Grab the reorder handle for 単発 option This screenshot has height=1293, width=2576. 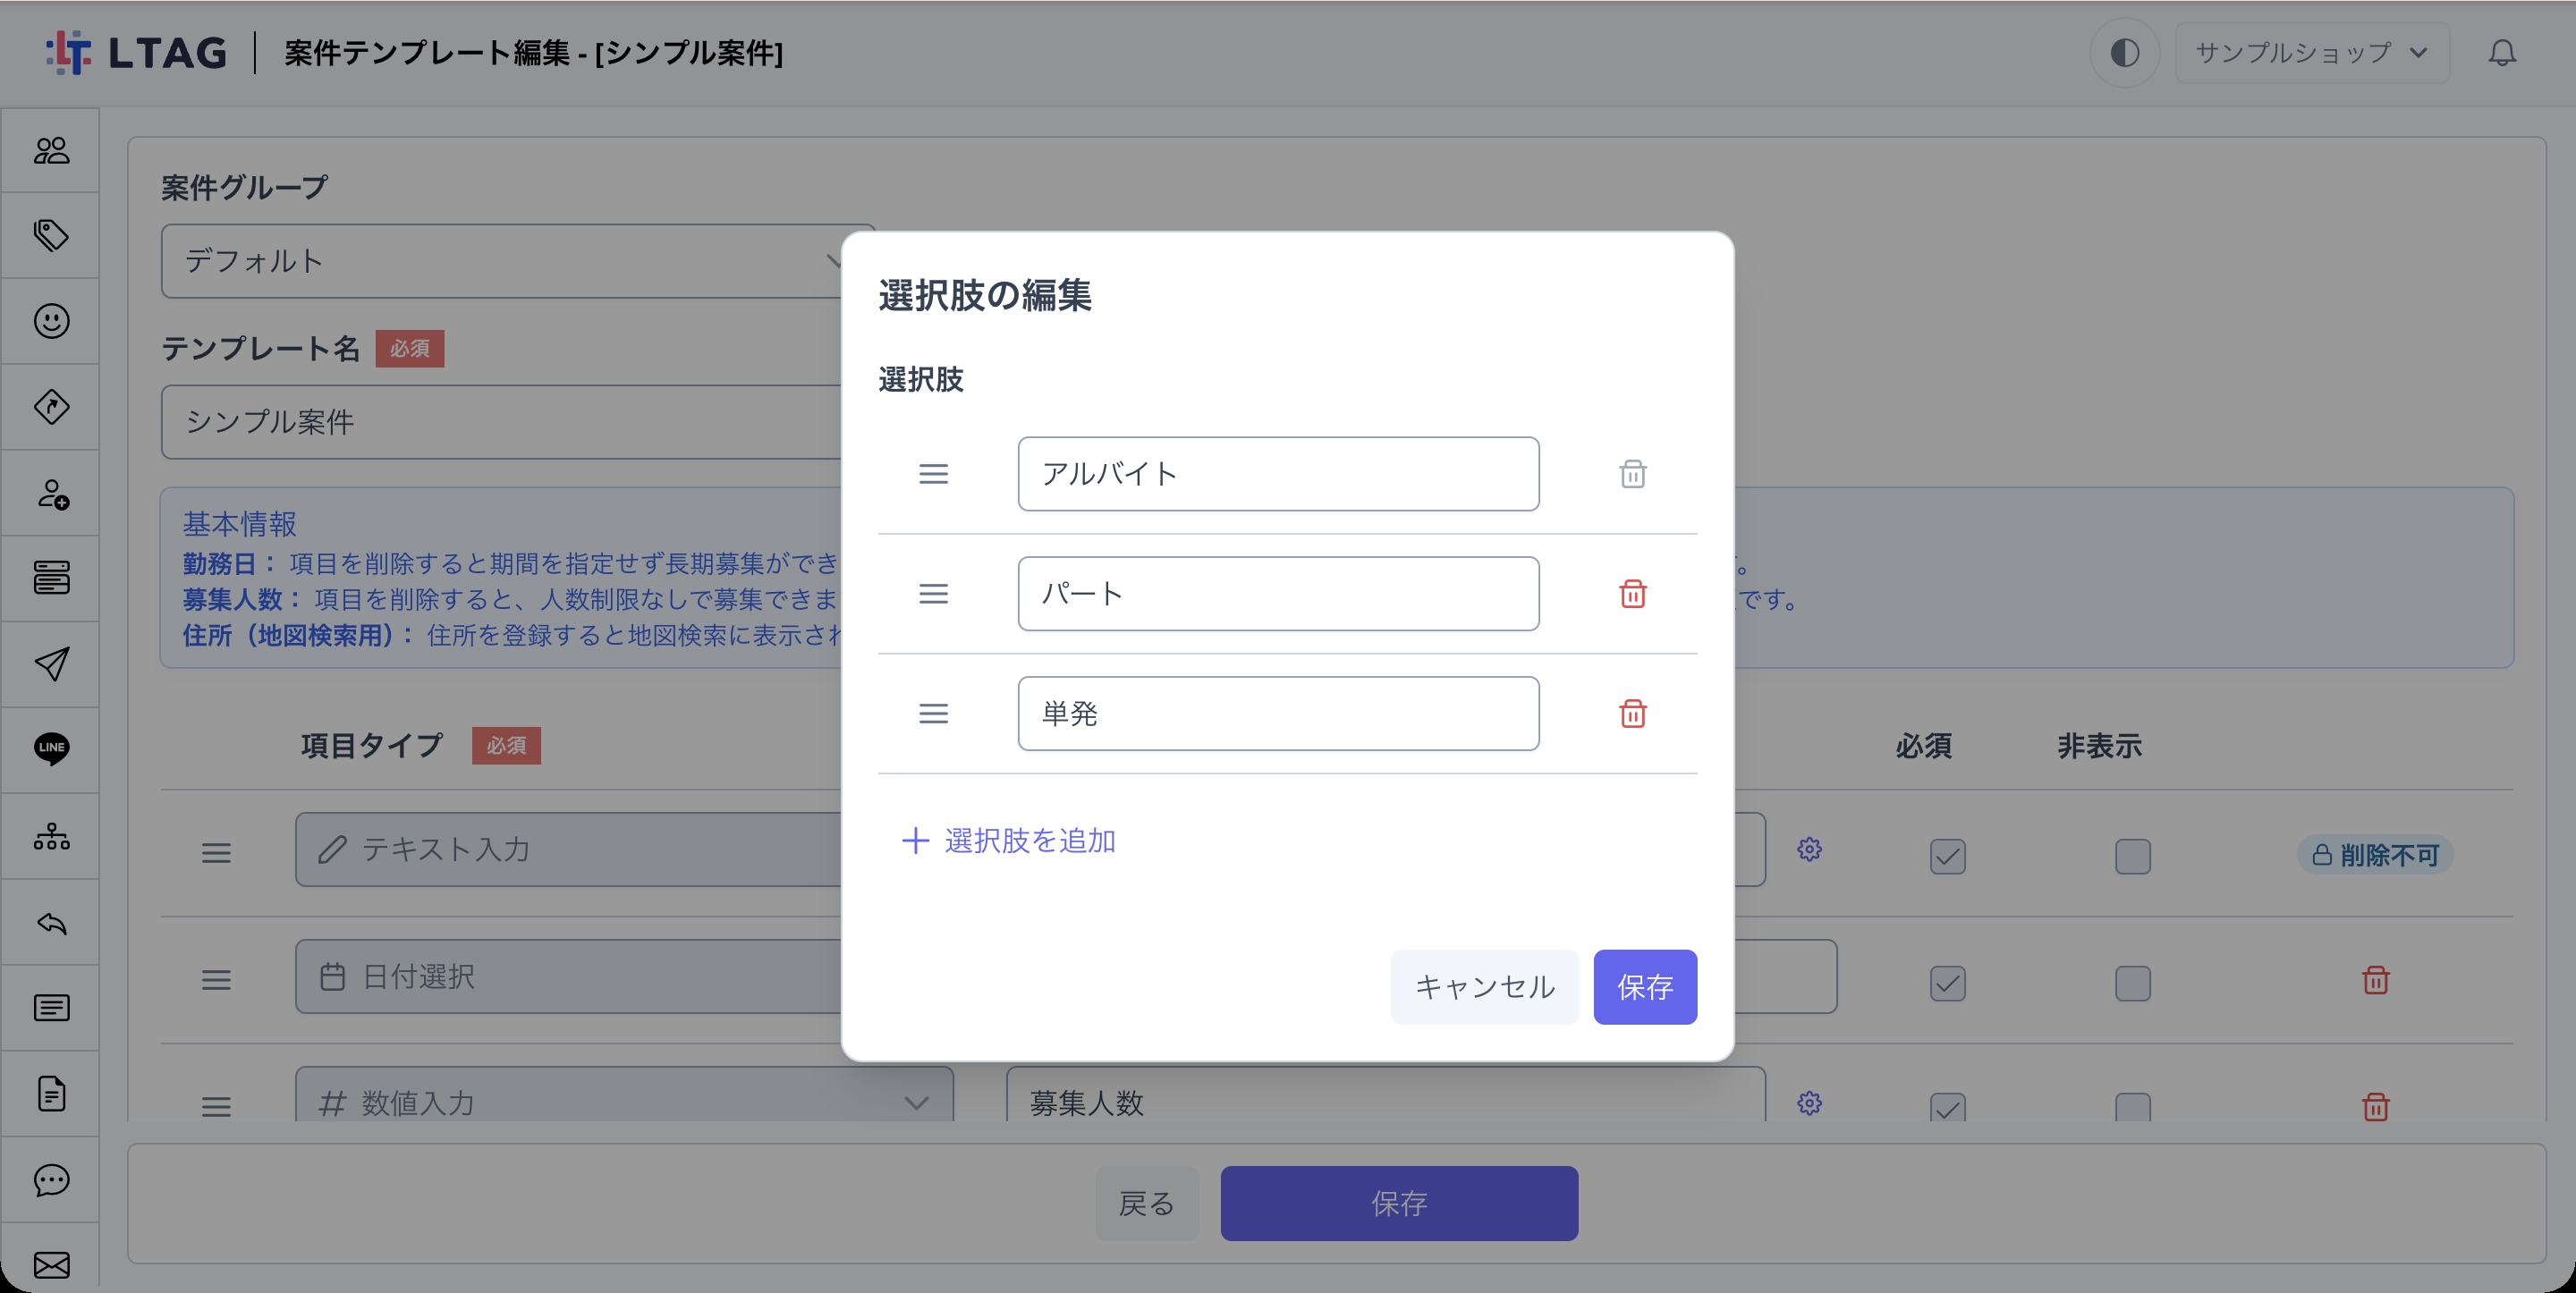[933, 714]
